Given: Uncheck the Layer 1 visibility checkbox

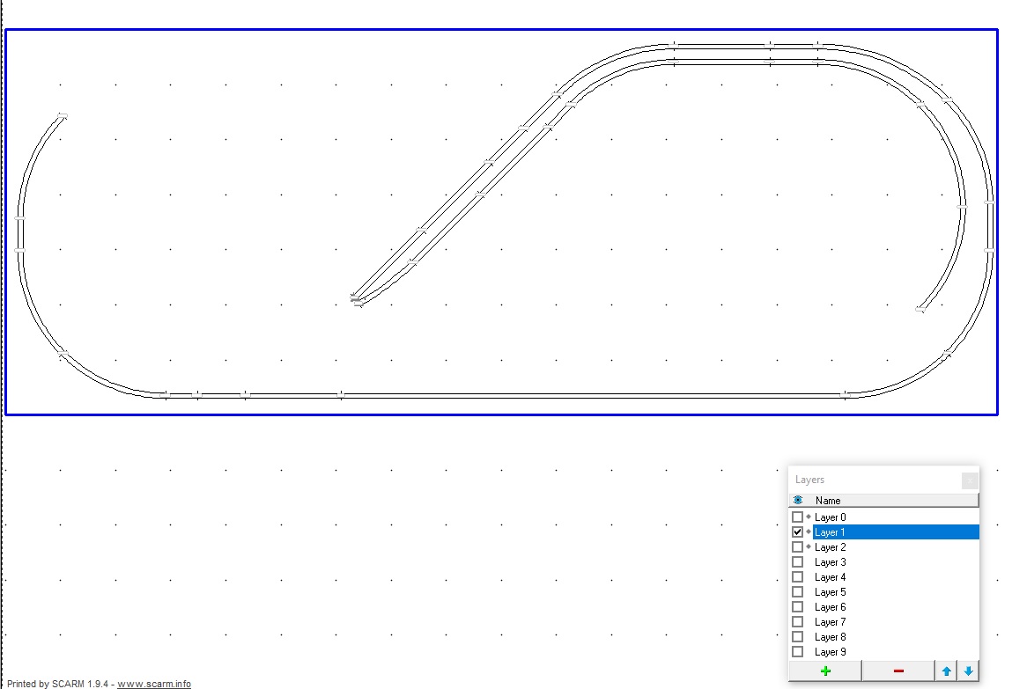Looking at the screenshot, I should [798, 531].
